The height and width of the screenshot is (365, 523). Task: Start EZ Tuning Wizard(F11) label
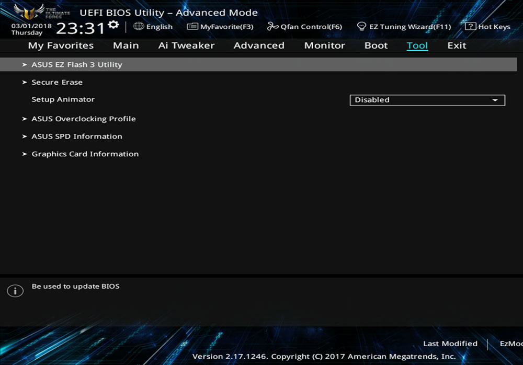coord(410,27)
